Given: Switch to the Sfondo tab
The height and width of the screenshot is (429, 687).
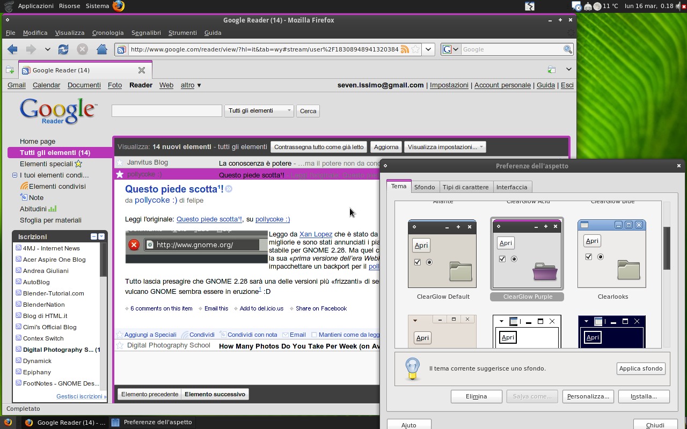Looking at the screenshot, I should tap(425, 187).
